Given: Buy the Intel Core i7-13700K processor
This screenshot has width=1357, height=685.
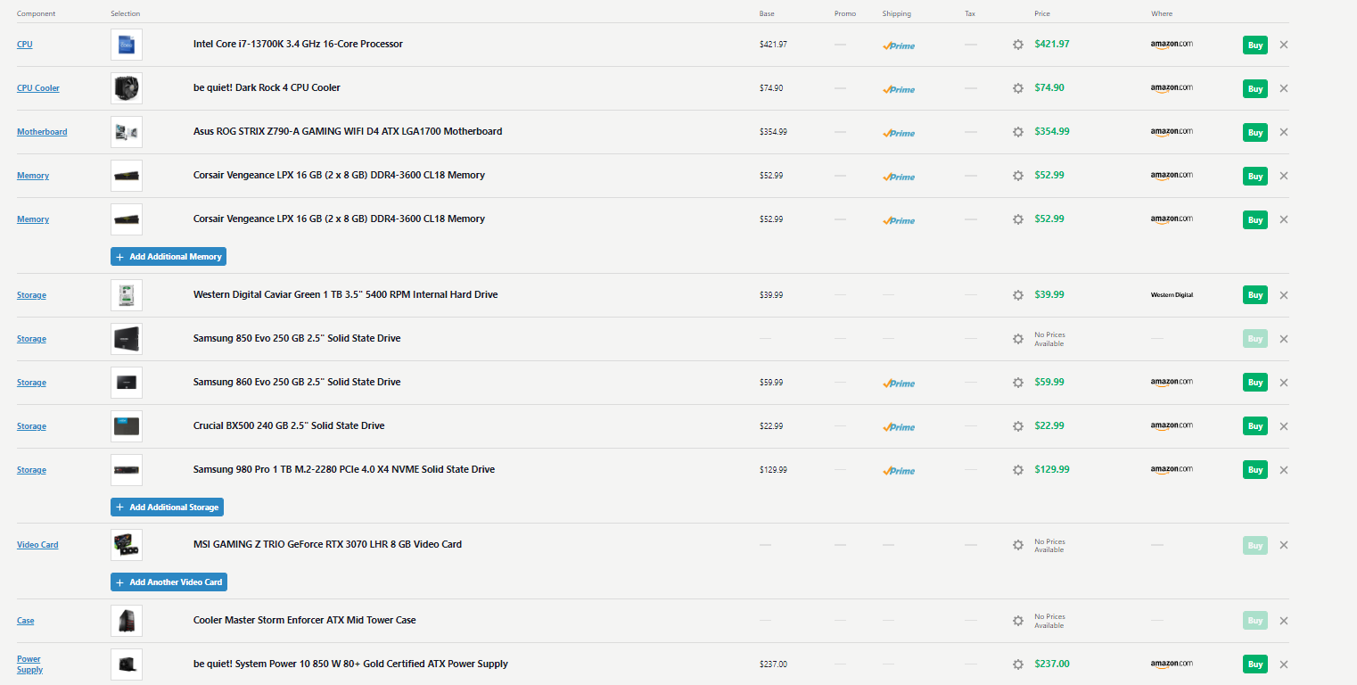Looking at the screenshot, I should coord(1255,45).
